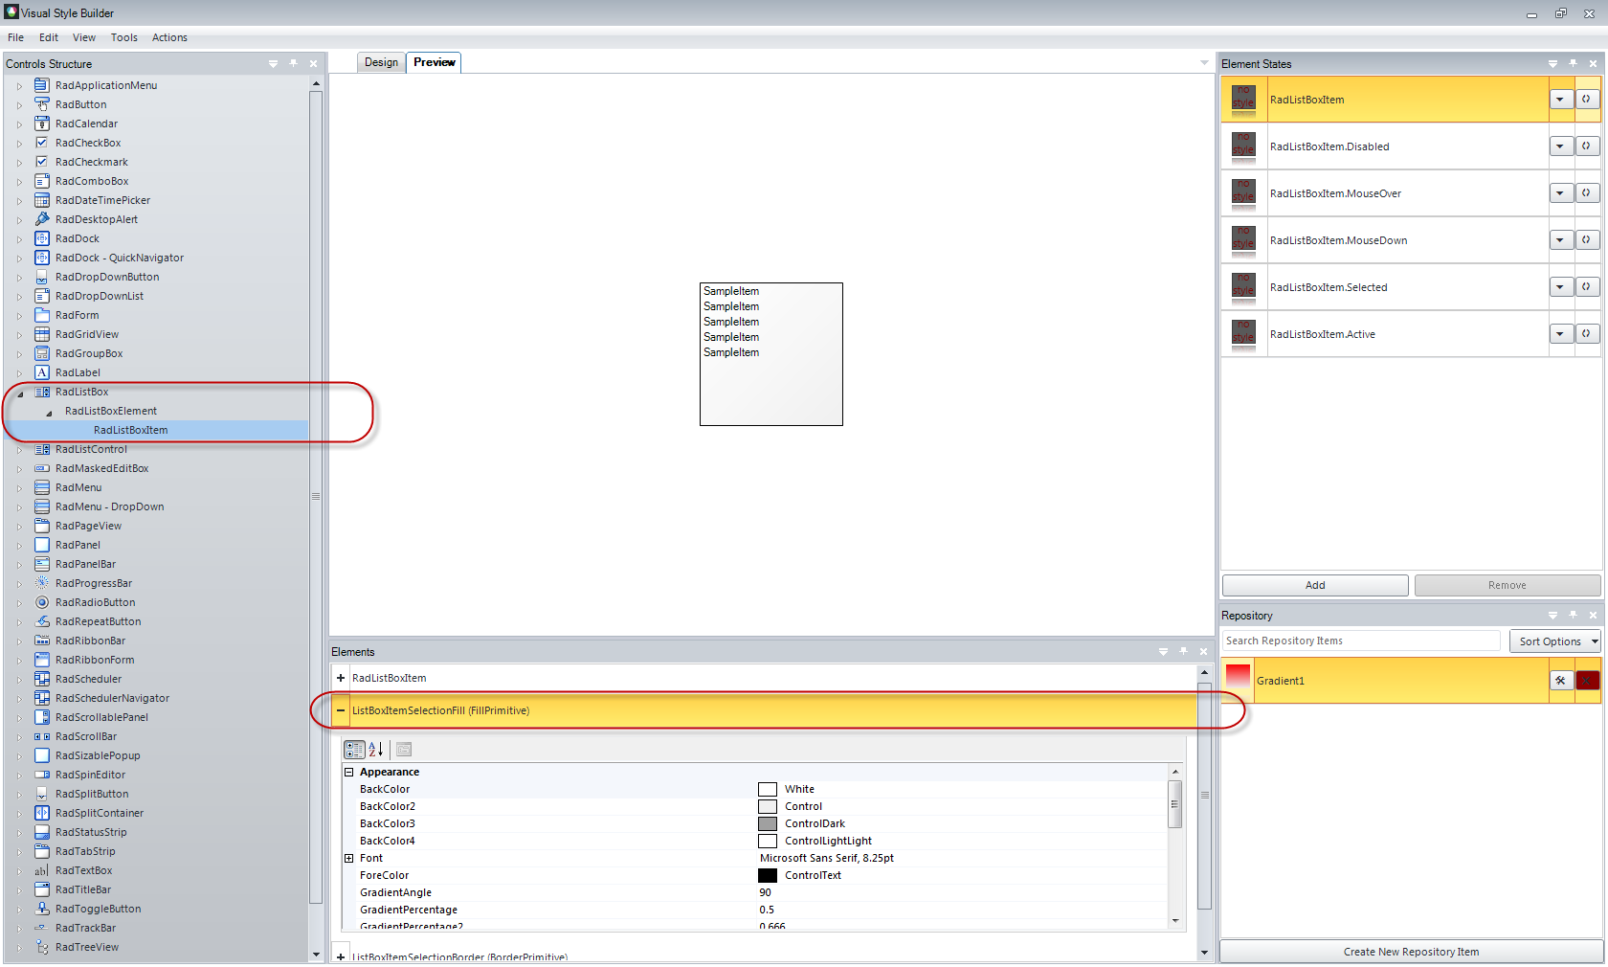Viewport: 1608px width, 967px height.
Task: Reset style for RadListBoxItem.Disabled state
Action: [1587, 146]
